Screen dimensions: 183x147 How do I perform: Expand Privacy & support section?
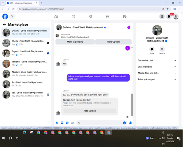157,79
